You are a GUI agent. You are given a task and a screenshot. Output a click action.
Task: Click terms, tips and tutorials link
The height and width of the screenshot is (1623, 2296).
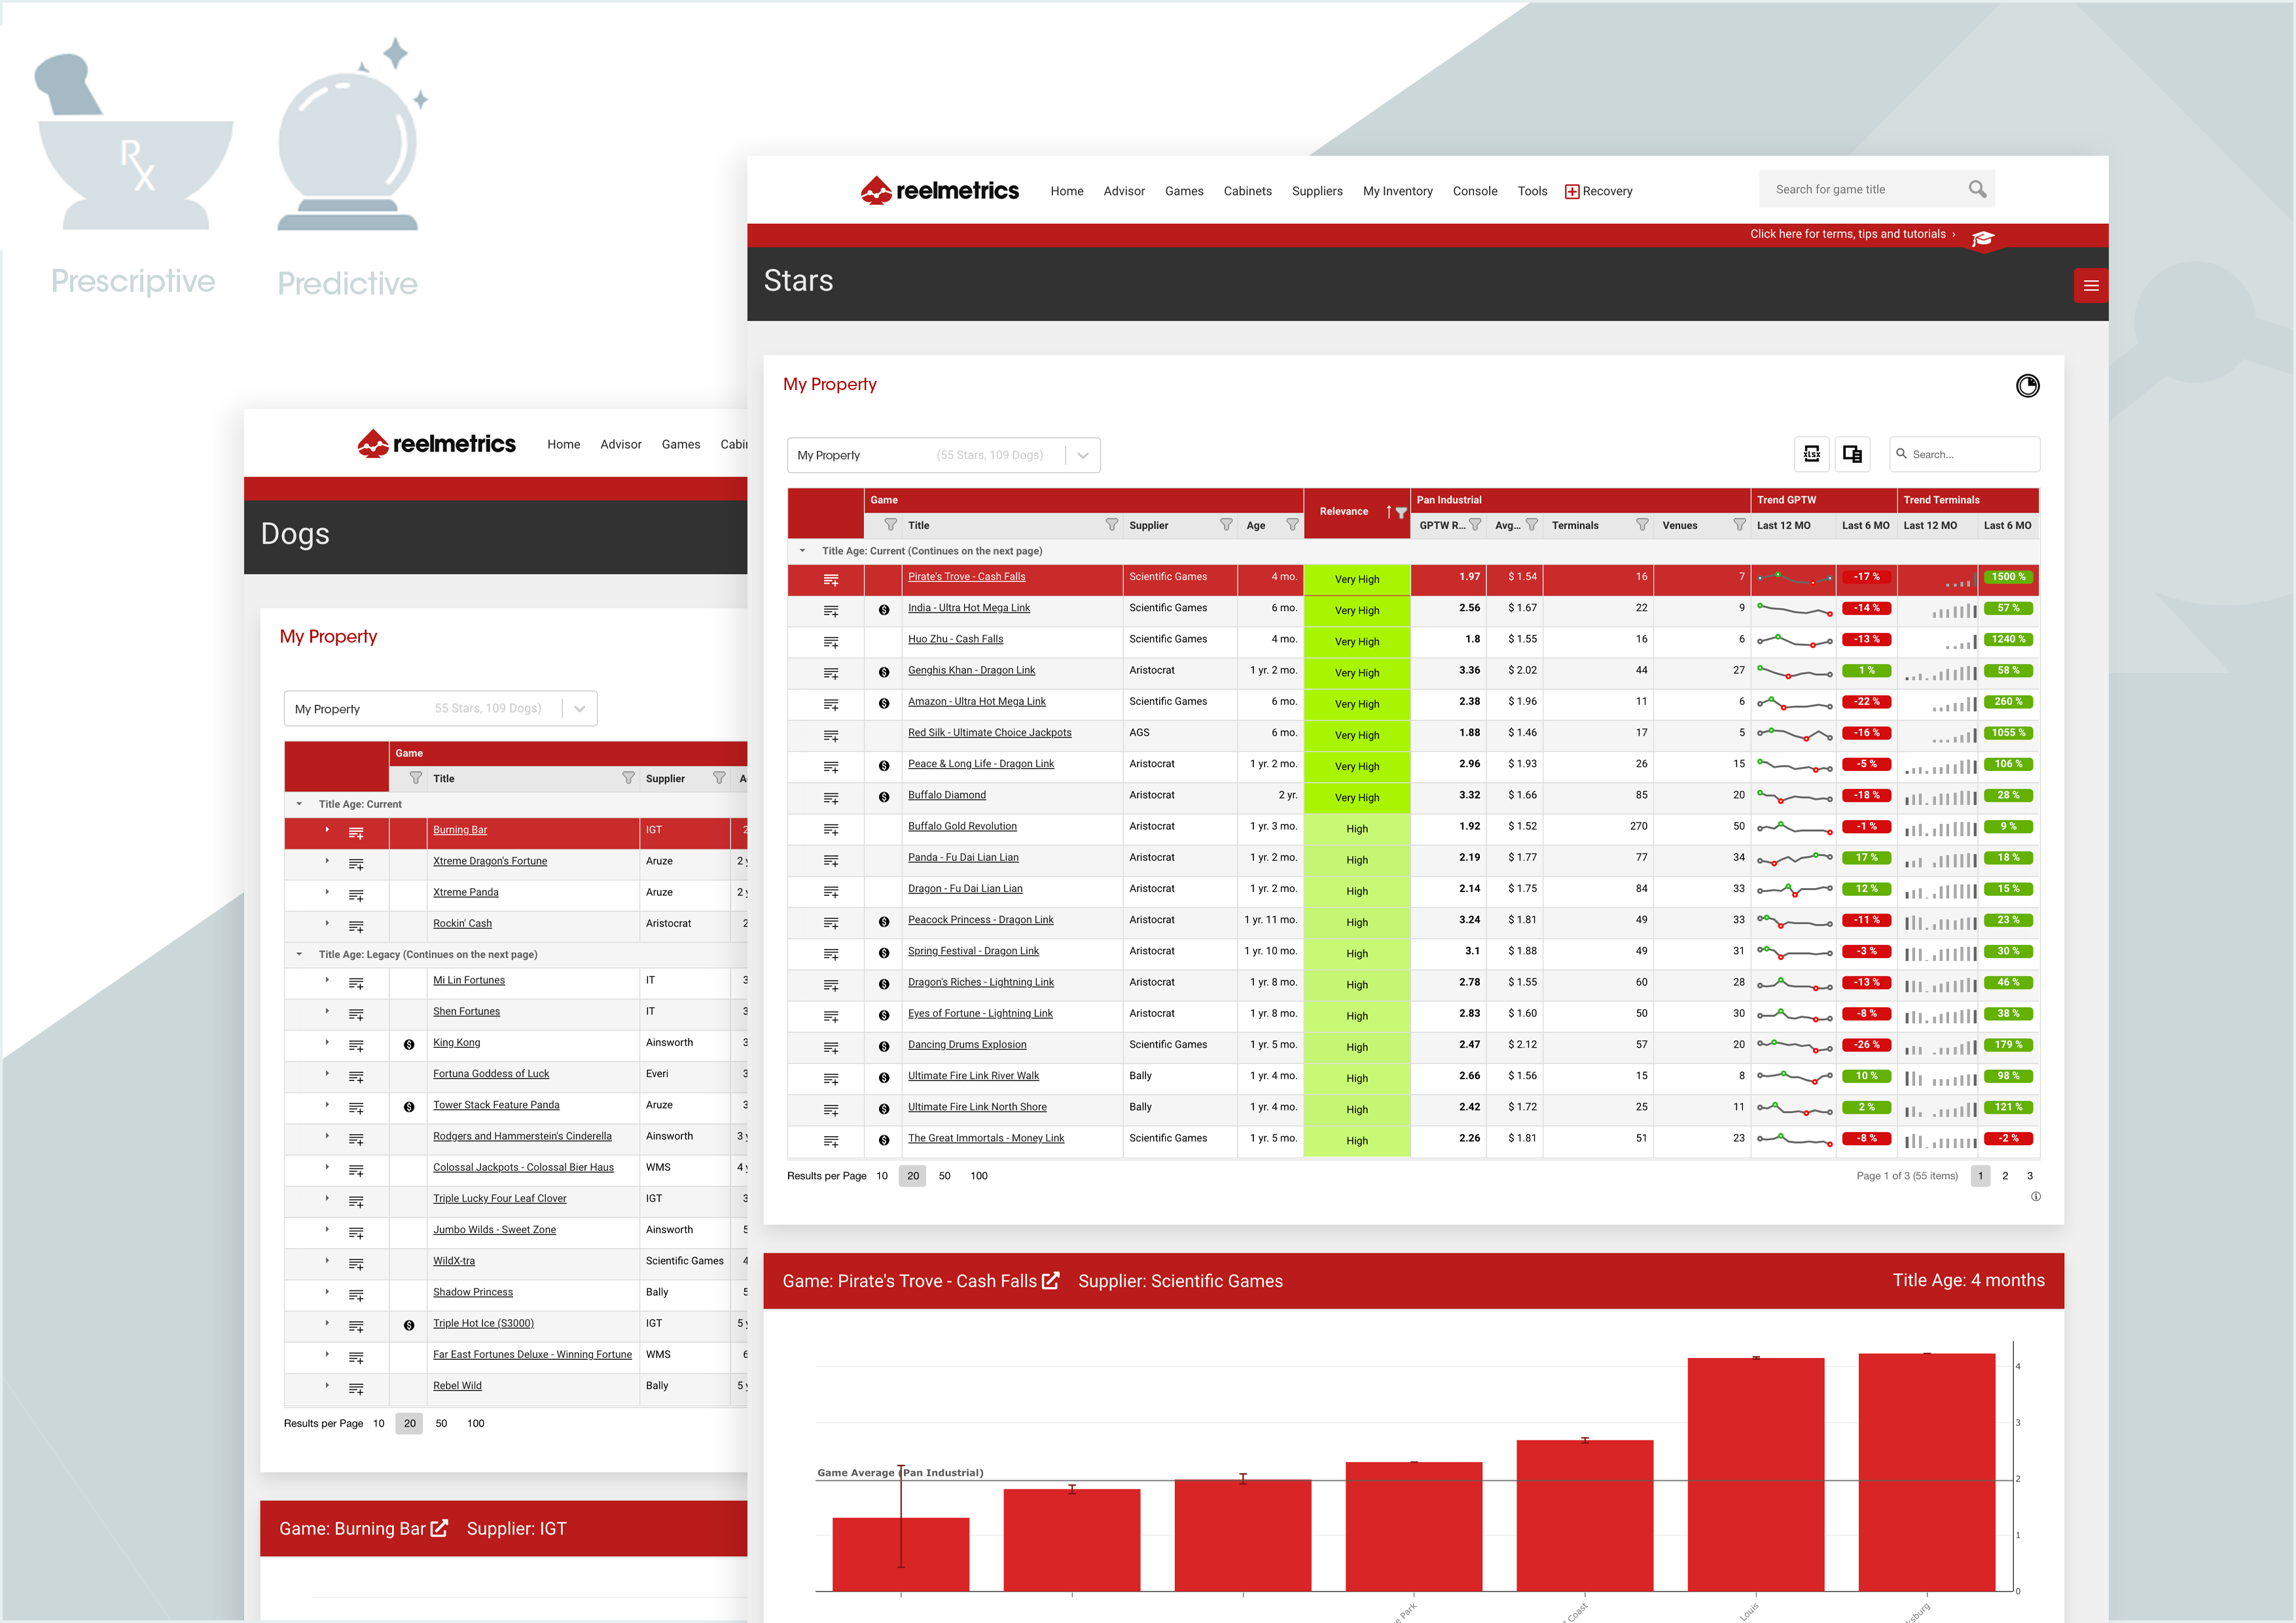pos(1852,234)
